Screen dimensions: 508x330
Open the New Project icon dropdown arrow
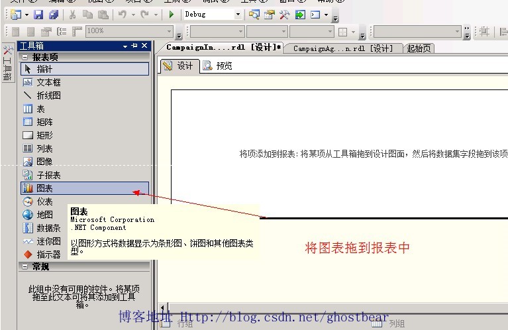point(26,15)
